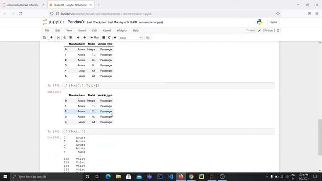Go forward in browser history
322x181 pixels.
coord(13,14)
